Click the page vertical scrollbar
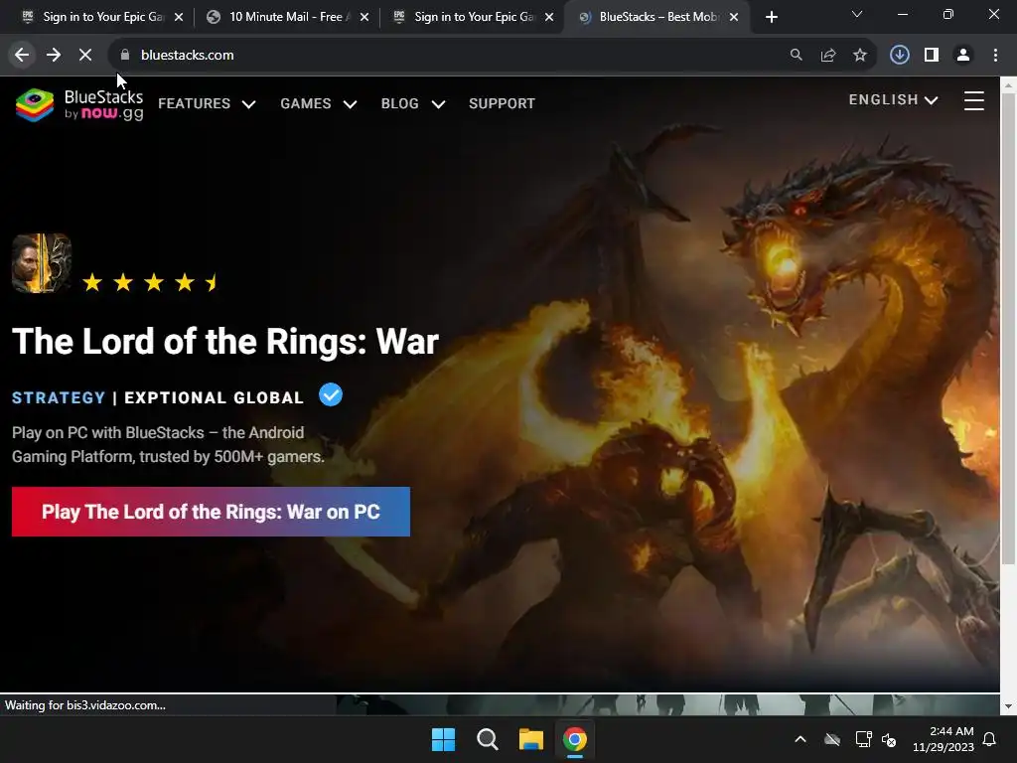 click(x=1009, y=327)
